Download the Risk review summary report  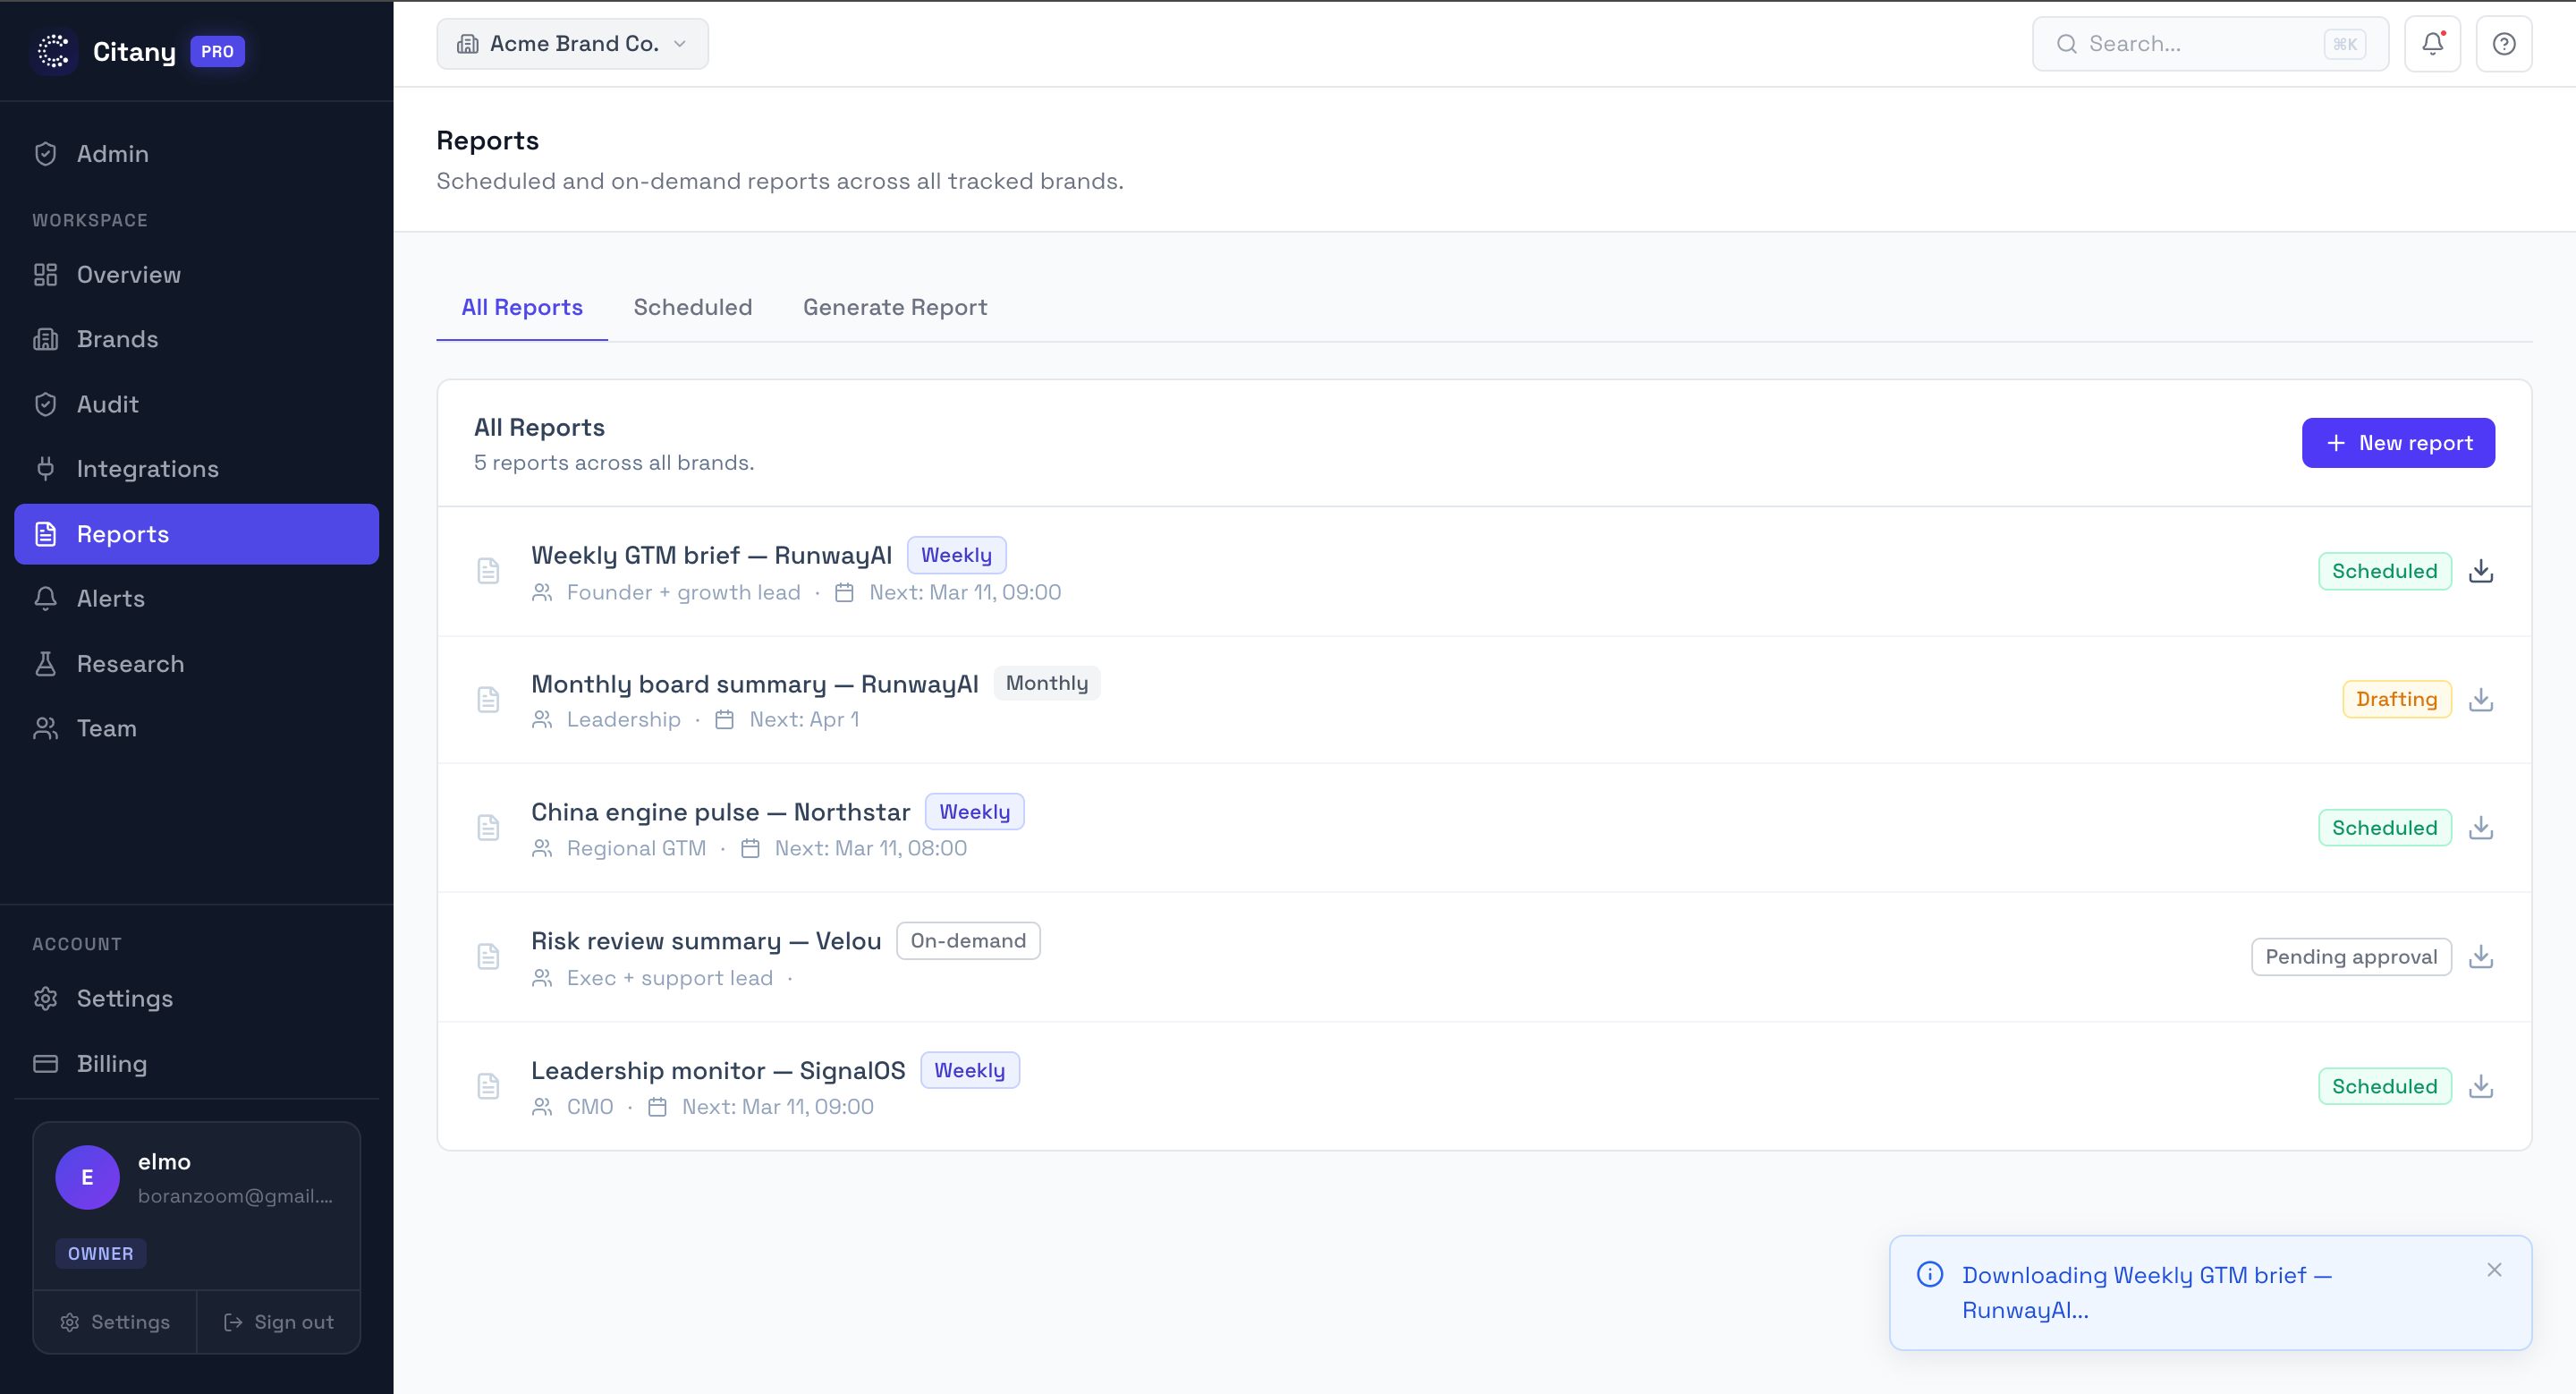point(2483,957)
